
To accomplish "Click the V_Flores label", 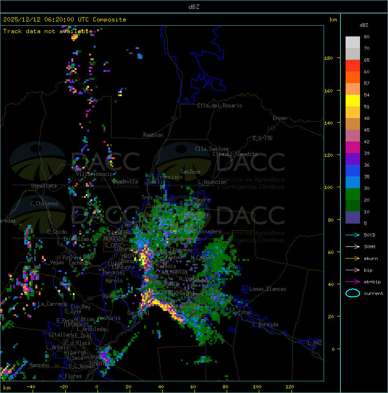I will click(70, 376).
